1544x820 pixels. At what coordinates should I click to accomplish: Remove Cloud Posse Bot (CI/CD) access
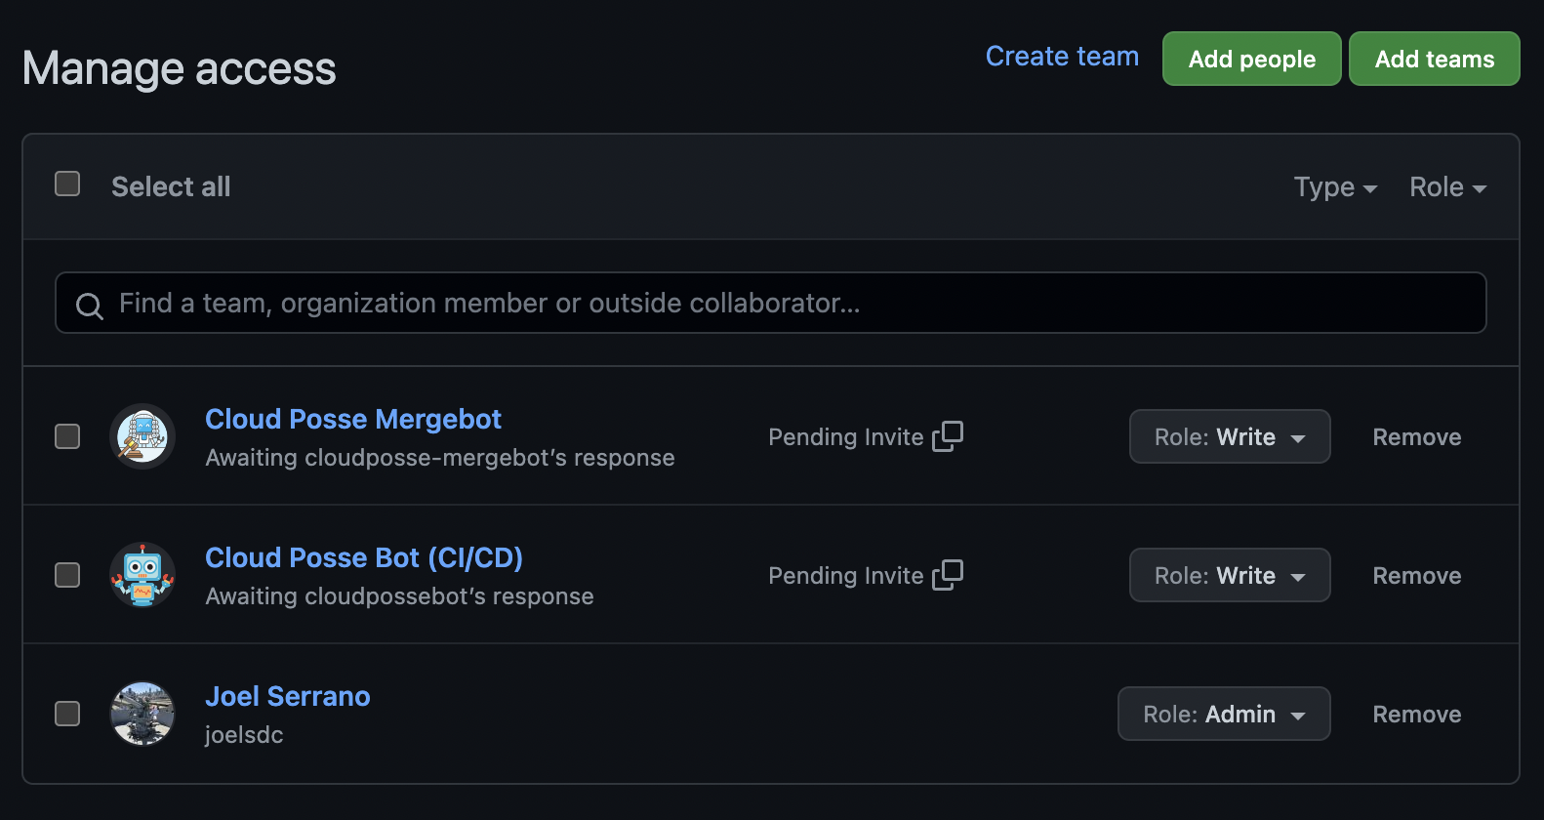click(x=1416, y=576)
